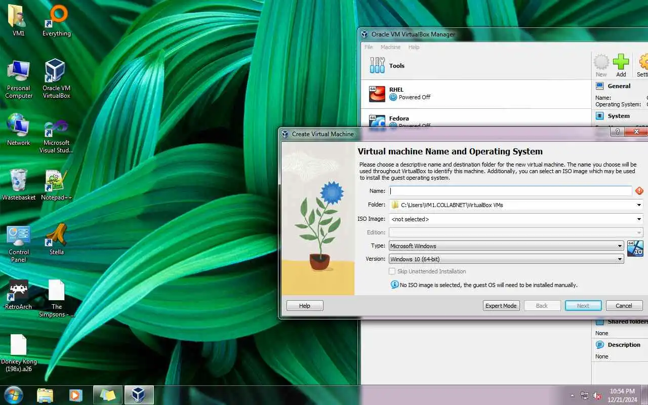
Task: Click the active VirtualBox taskbar button
Action: tap(138, 395)
